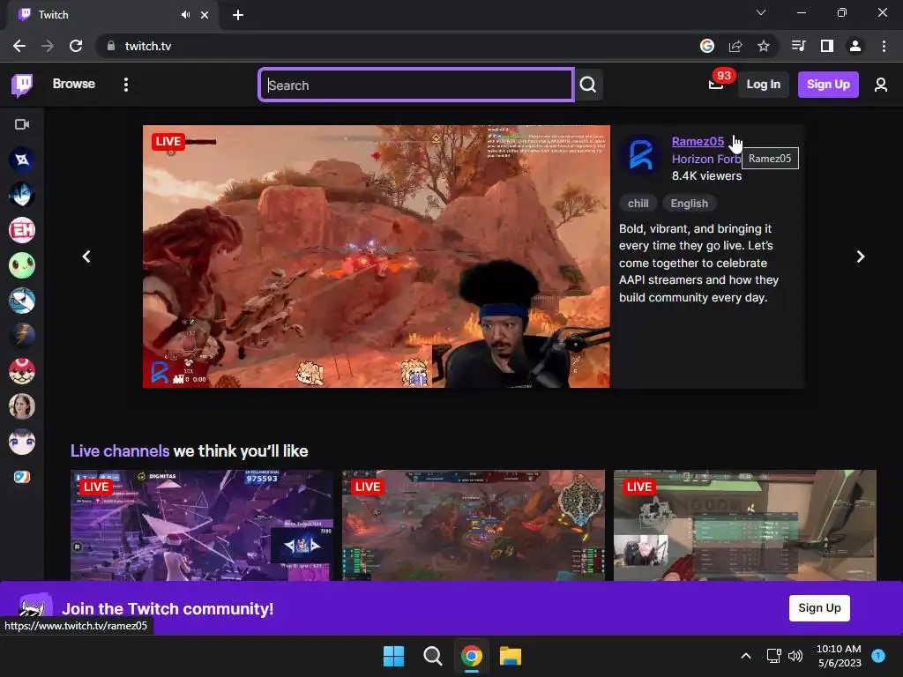The width and height of the screenshot is (903, 677).
Task: Go to previous featured stream in carousel
Action: [86, 257]
